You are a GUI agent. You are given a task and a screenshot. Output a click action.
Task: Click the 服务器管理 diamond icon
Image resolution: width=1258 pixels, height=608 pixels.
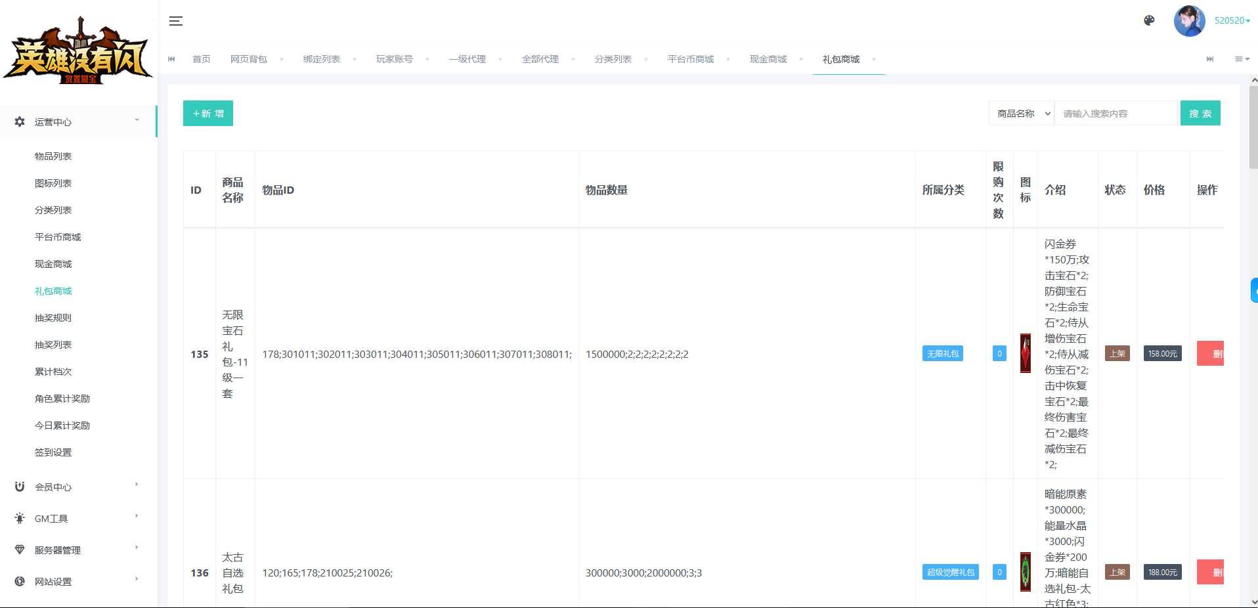[20, 550]
